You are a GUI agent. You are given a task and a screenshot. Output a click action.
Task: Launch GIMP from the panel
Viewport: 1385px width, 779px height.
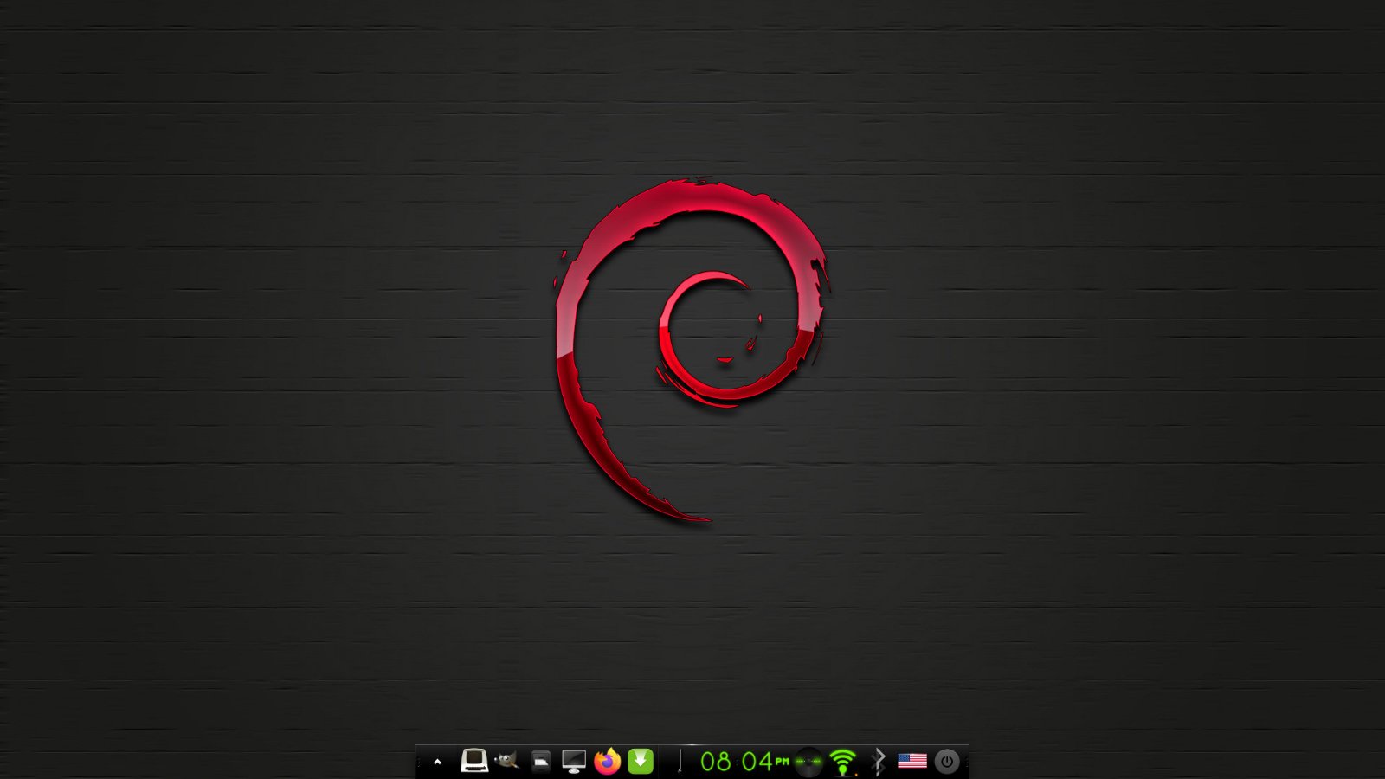[x=507, y=761]
